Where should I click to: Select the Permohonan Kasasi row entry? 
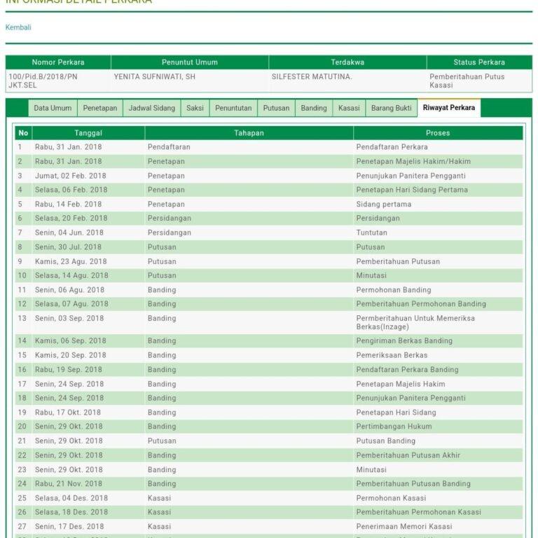[390, 498]
